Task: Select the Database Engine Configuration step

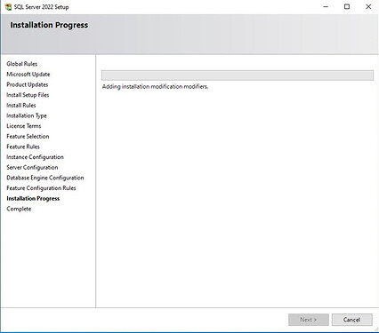Action: point(45,178)
